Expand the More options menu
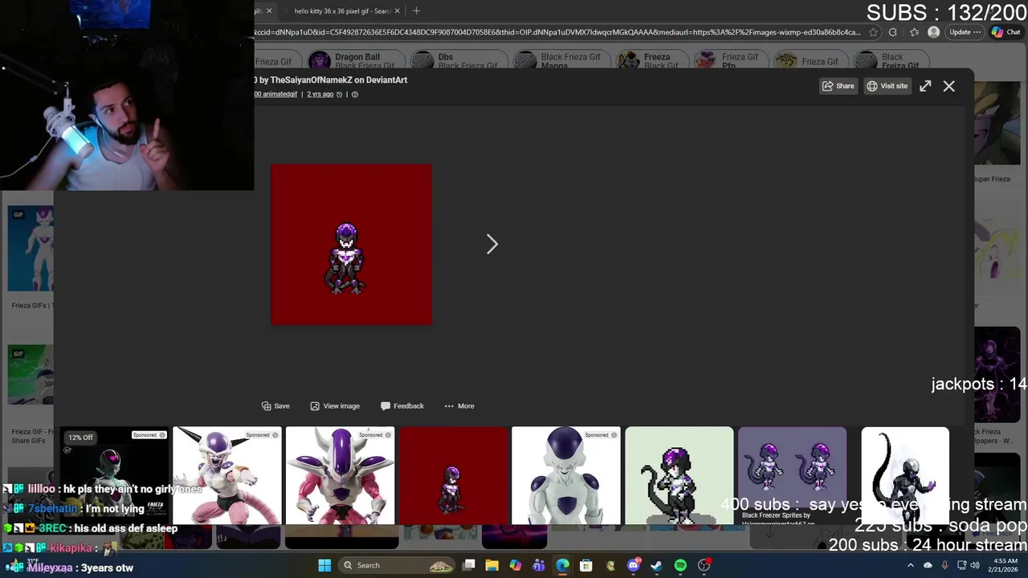The image size is (1028, 578). coord(459,406)
